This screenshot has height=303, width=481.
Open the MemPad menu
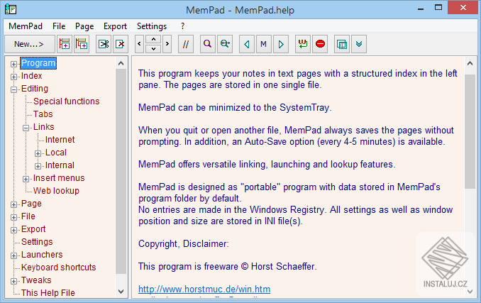point(26,26)
